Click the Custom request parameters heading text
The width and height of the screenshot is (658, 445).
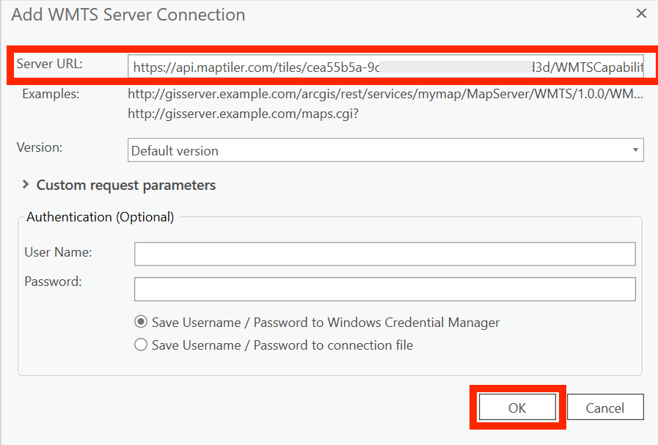pyautogui.click(x=126, y=185)
